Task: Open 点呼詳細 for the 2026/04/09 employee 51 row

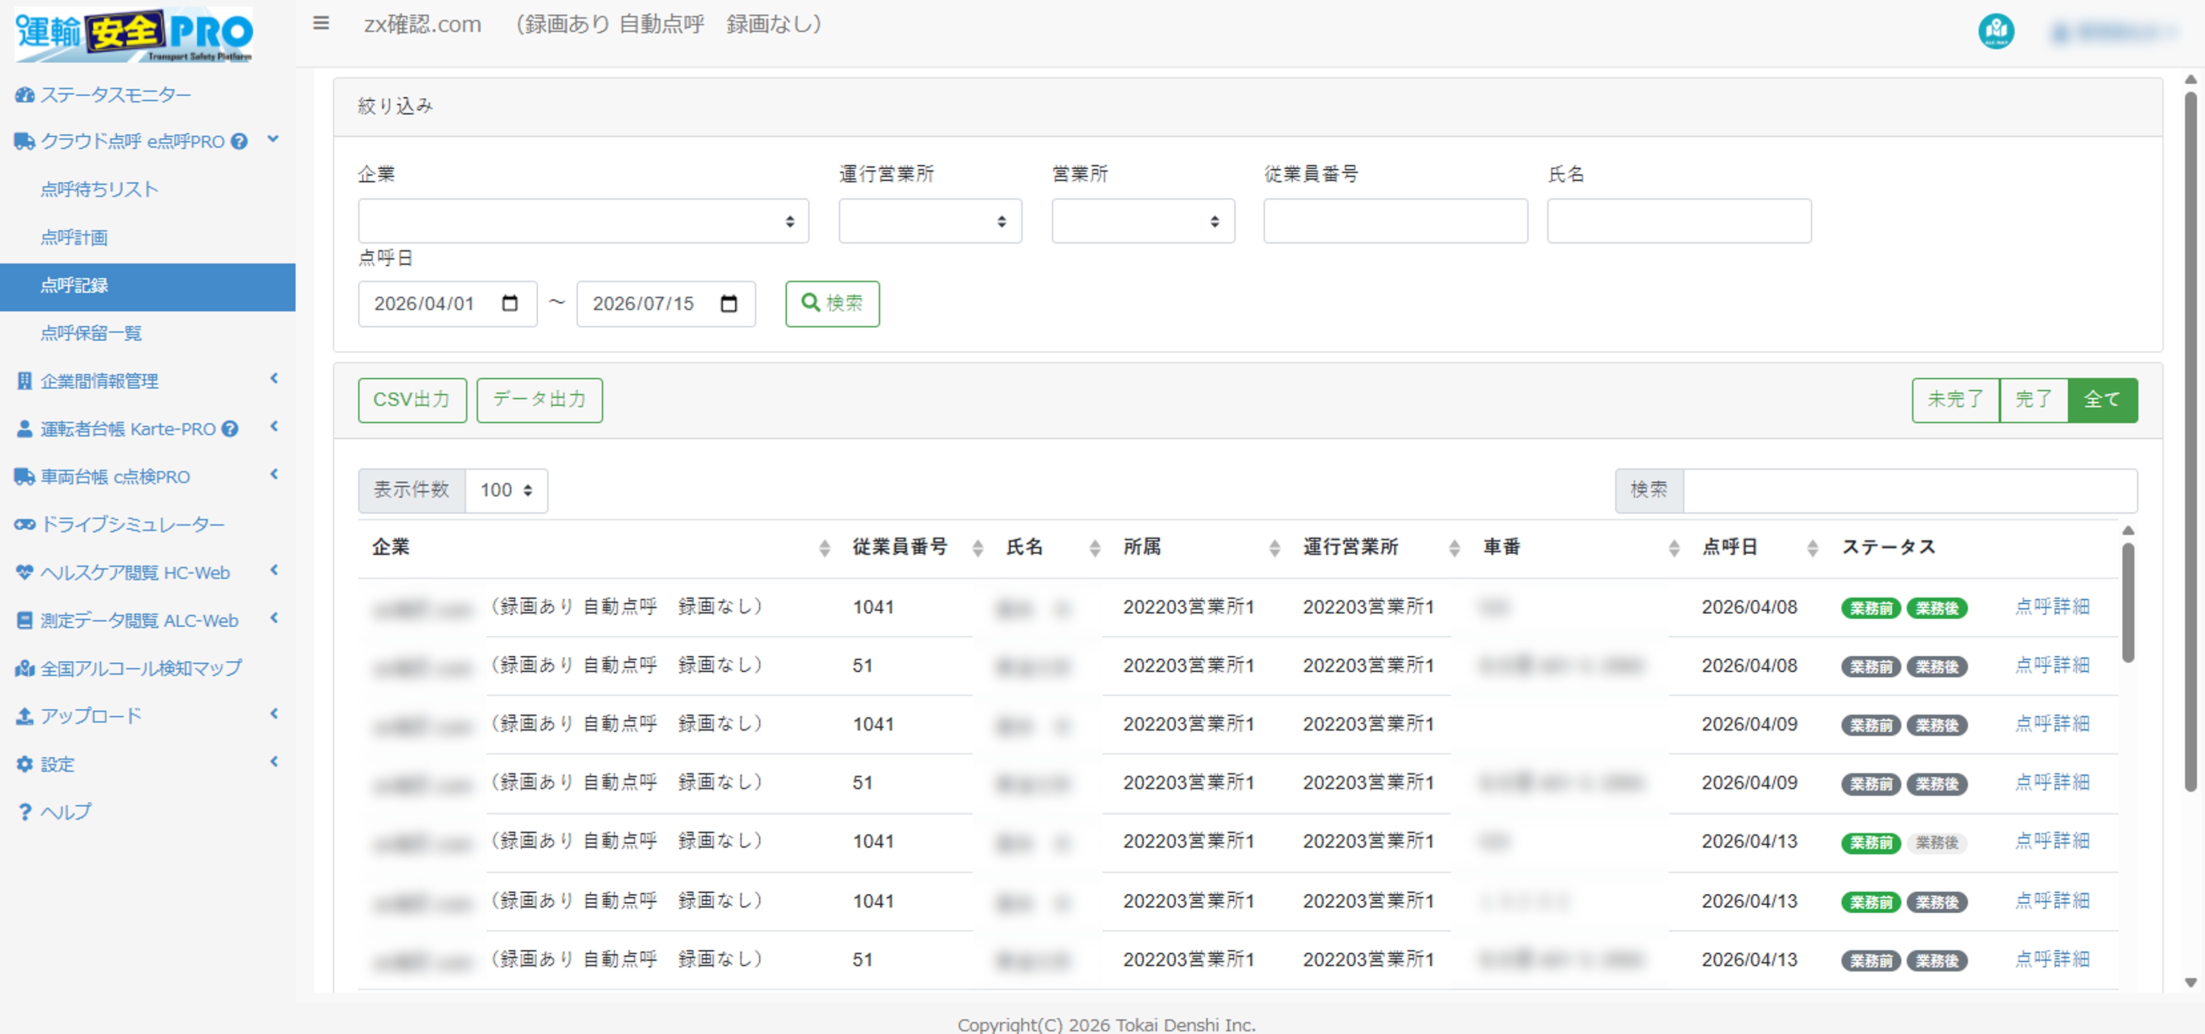Action: tap(2052, 783)
